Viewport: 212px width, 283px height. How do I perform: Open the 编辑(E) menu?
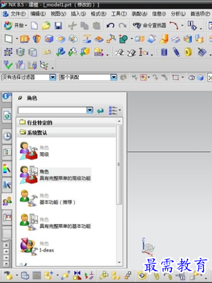[x=38, y=13]
